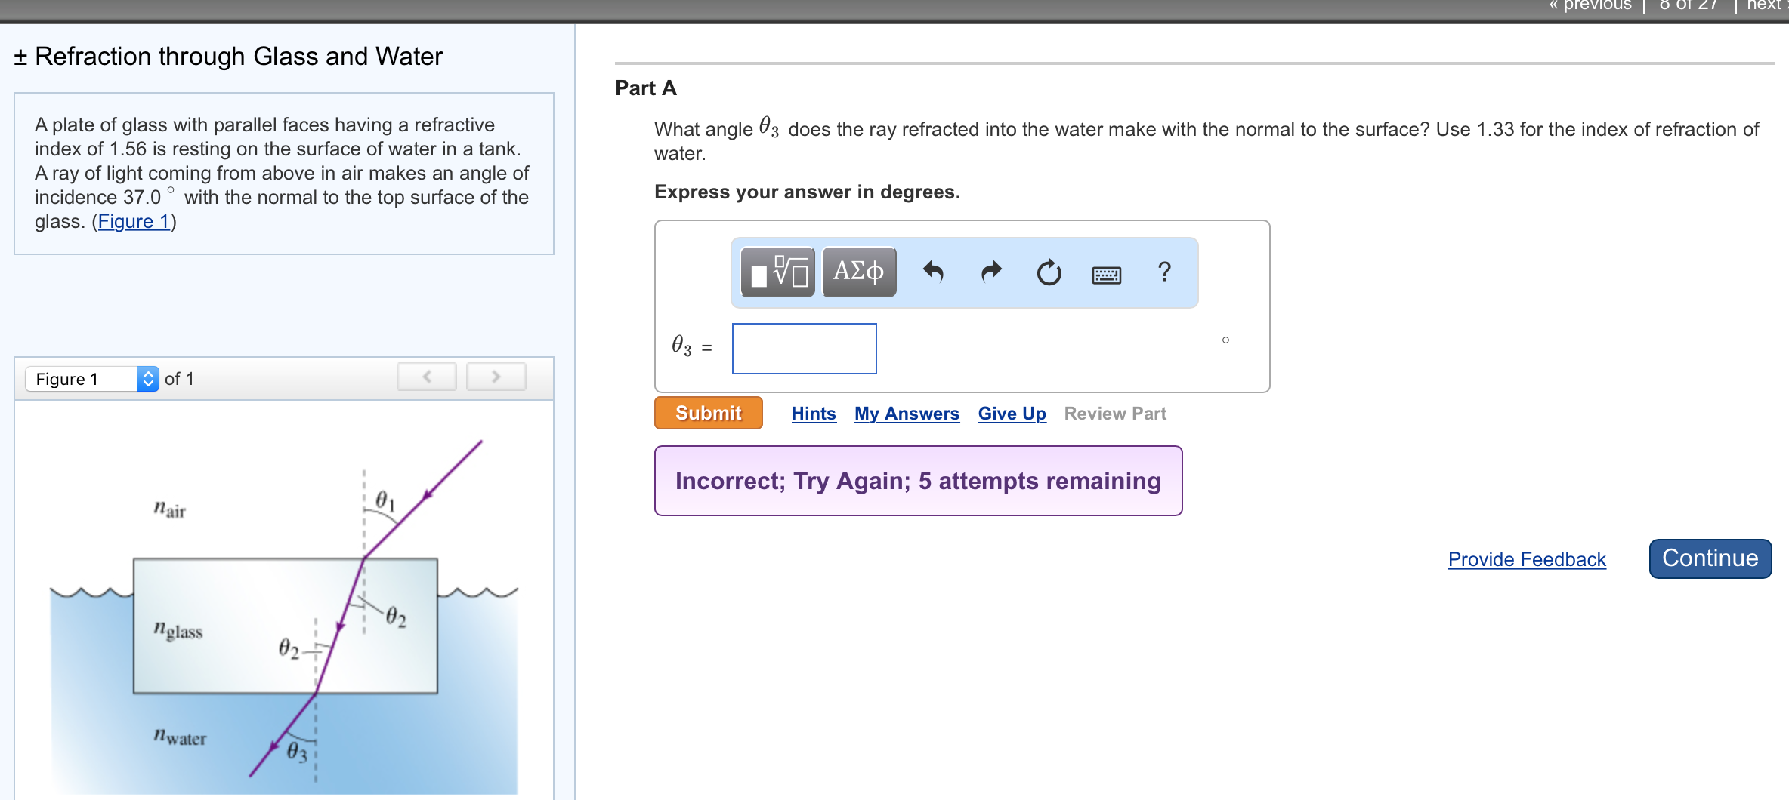View next figure with the right arrow
The height and width of the screenshot is (800, 1789).
[496, 377]
